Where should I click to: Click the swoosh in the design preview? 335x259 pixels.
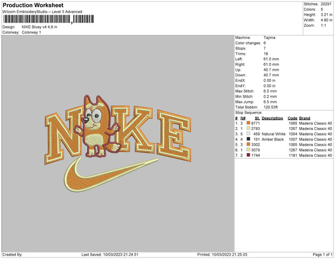pyautogui.click(x=111, y=175)
